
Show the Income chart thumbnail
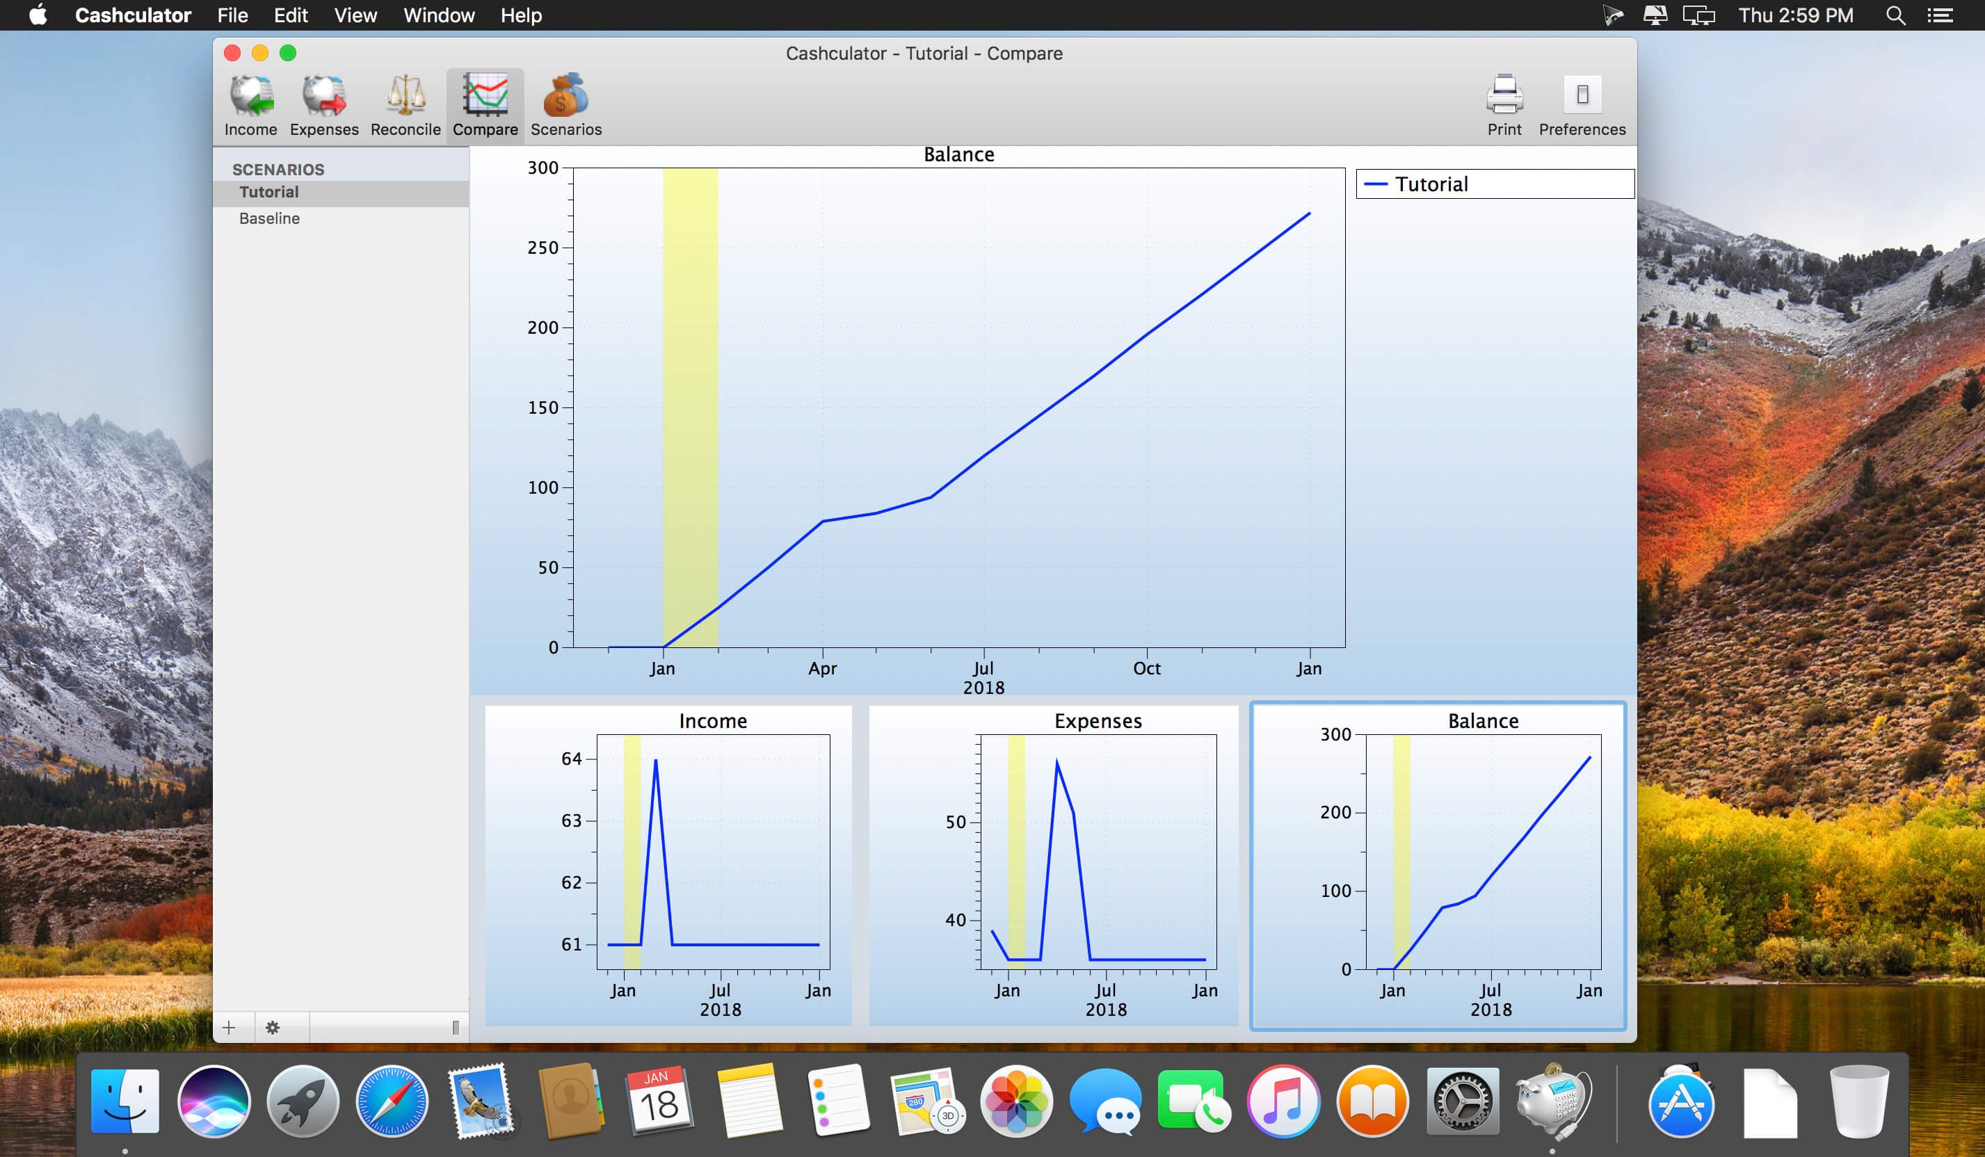668,865
